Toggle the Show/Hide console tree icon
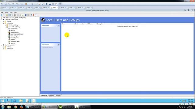 tap(9, 15)
